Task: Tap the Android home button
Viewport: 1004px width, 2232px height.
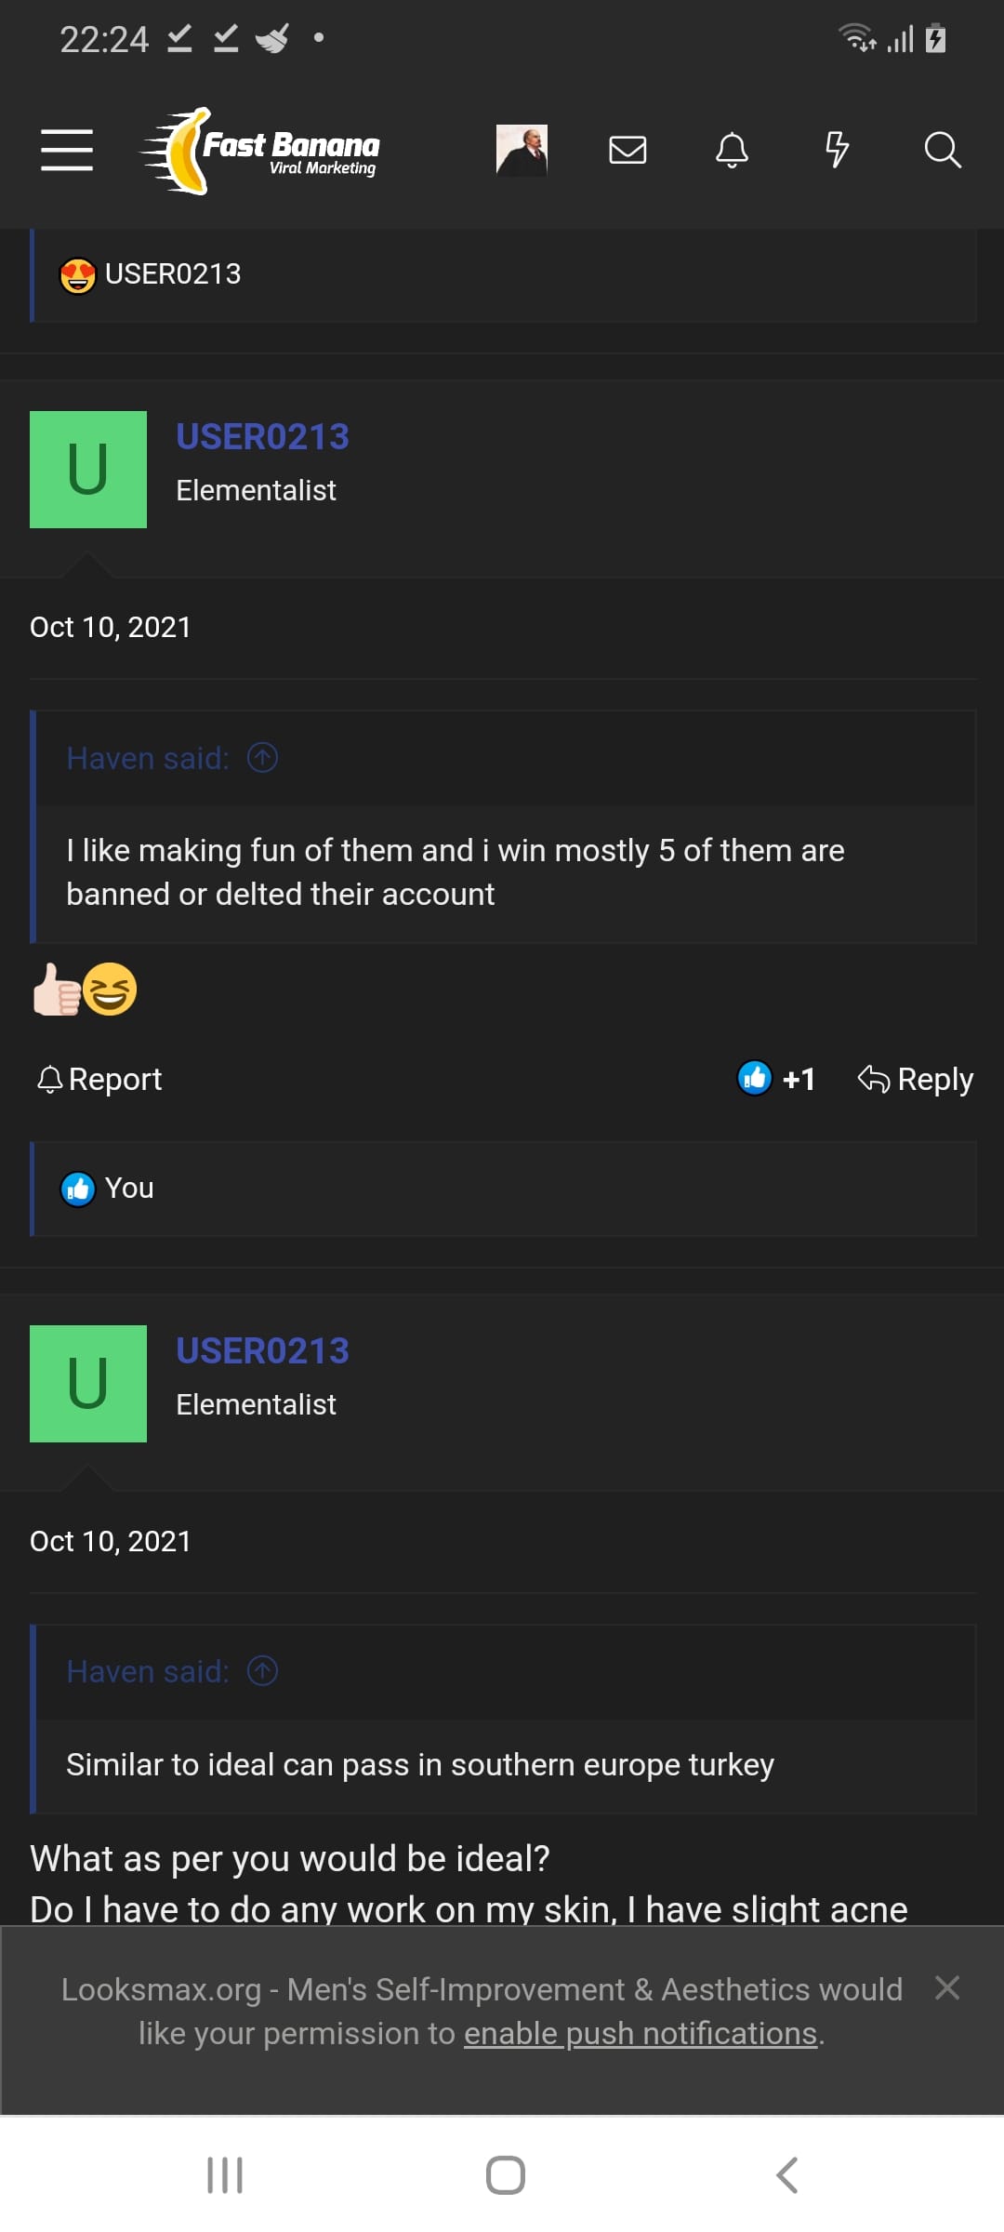Action: pyautogui.click(x=506, y=2175)
